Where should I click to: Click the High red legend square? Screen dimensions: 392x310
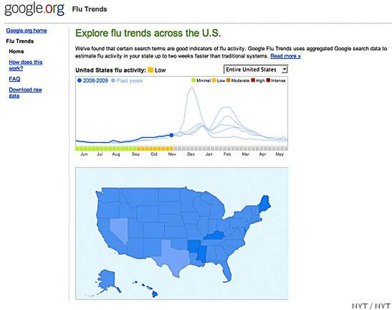tap(252, 80)
